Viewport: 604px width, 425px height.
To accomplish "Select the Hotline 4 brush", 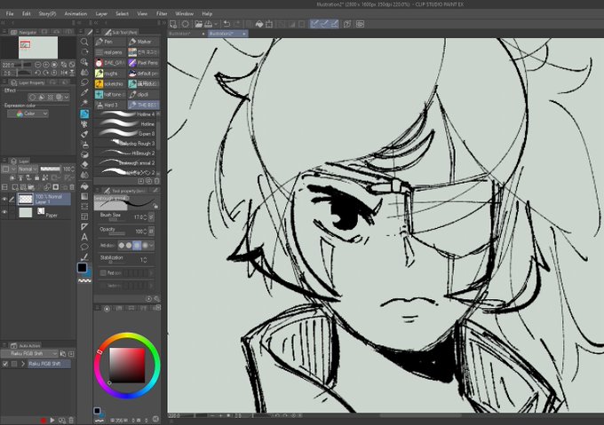I will point(126,114).
